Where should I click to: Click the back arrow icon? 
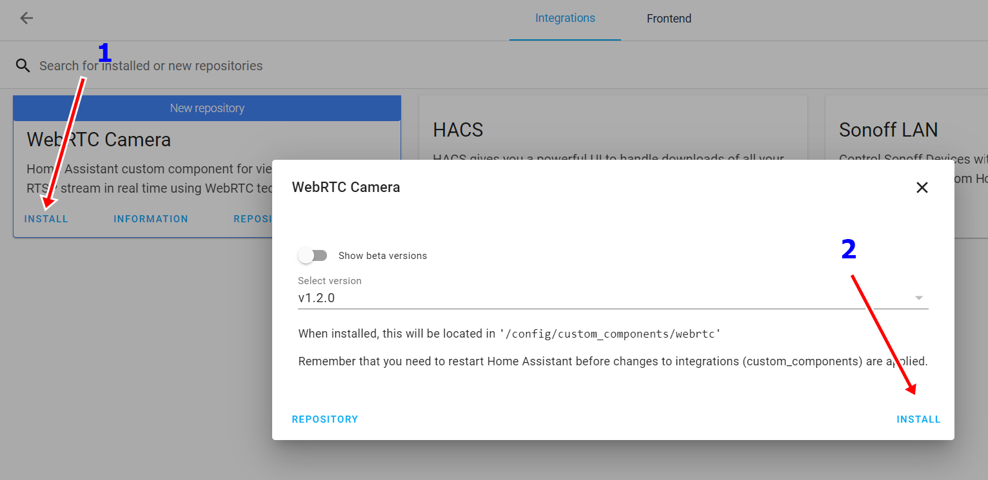tap(26, 18)
